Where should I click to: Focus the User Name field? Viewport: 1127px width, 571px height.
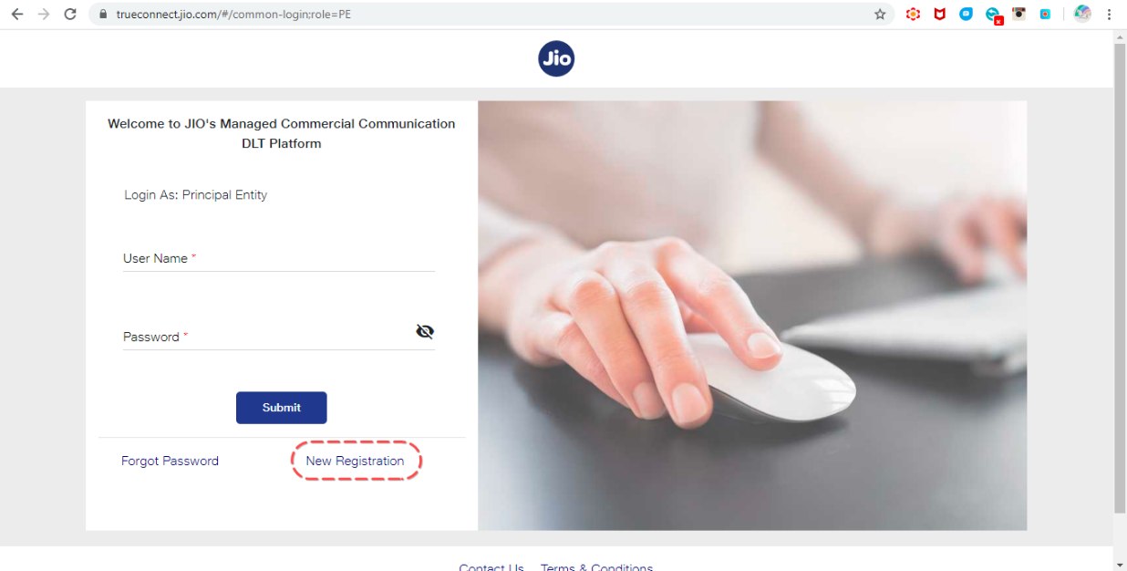pos(279,258)
